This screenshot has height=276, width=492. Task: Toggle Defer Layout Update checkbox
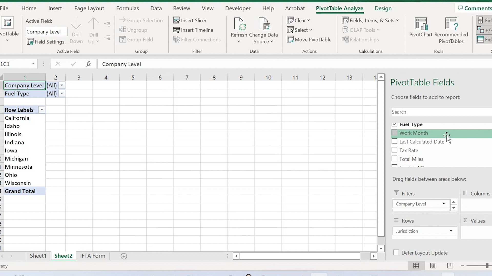coord(396,252)
